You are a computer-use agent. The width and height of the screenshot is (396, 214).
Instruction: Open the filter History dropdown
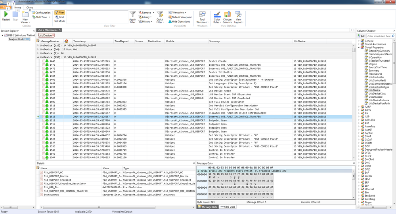(145, 22)
